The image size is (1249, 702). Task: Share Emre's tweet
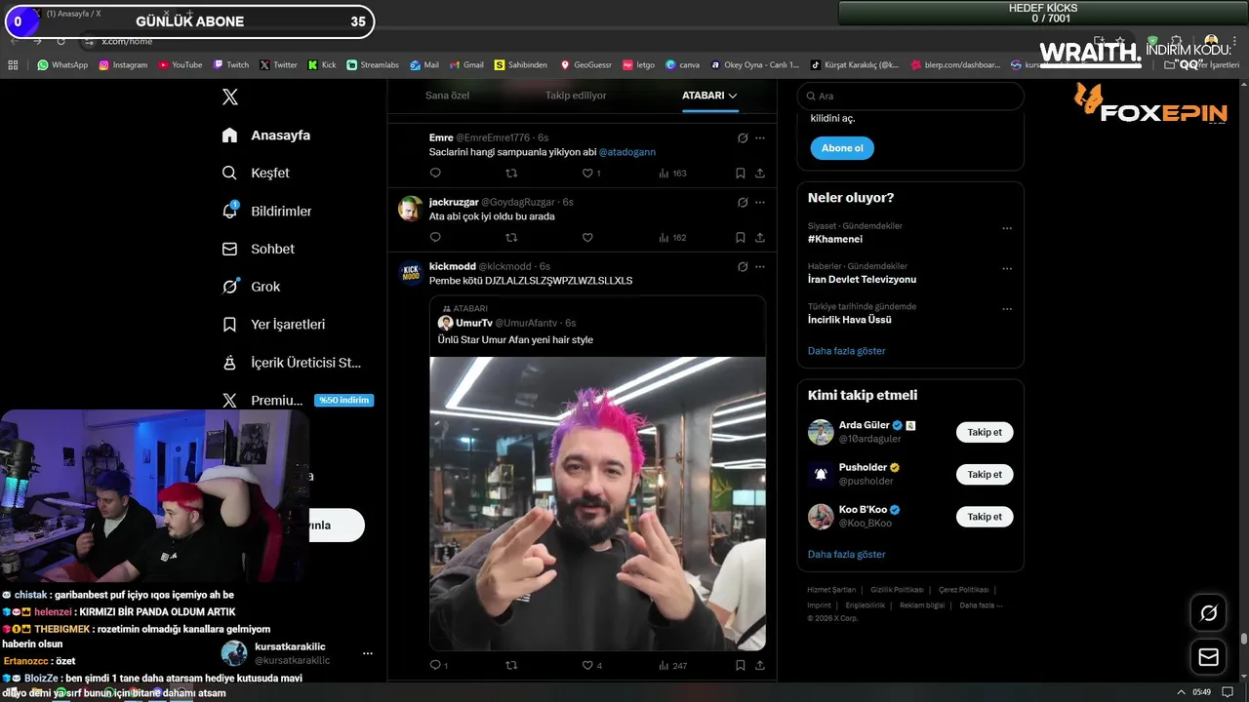coord(759,174)
